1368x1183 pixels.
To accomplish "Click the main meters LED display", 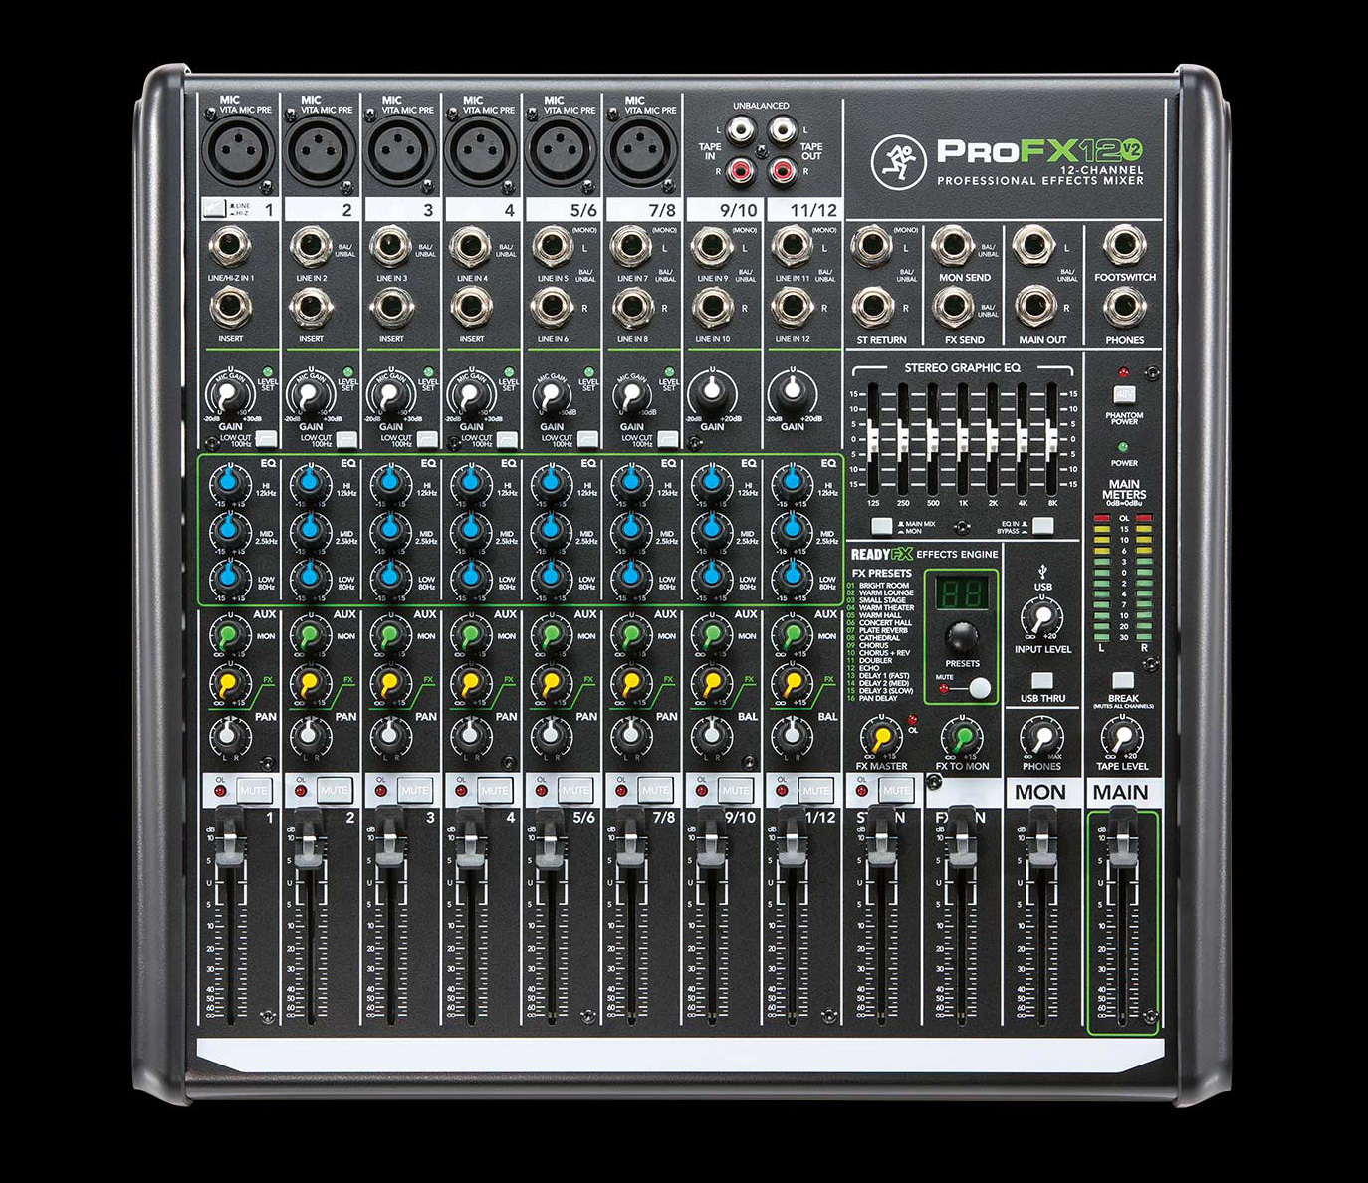I will [1122, 578].
